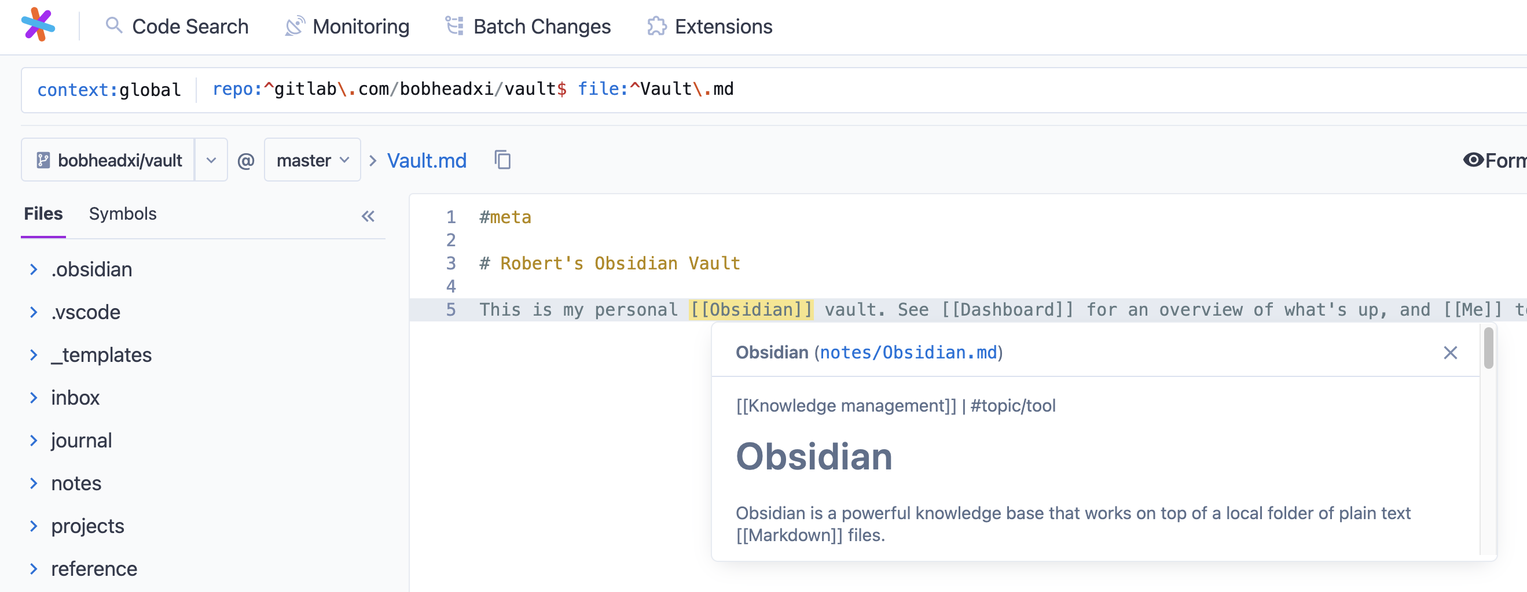The image size is (1527, 592).
Task: Open the master branch selector
Action: [313, 161]
